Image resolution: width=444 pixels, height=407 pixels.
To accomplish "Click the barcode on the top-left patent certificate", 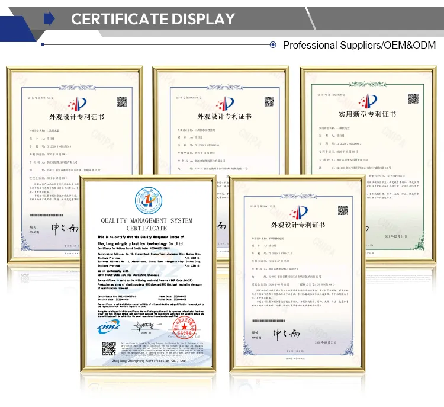I will pyautogui.click(x=46, y=215).
